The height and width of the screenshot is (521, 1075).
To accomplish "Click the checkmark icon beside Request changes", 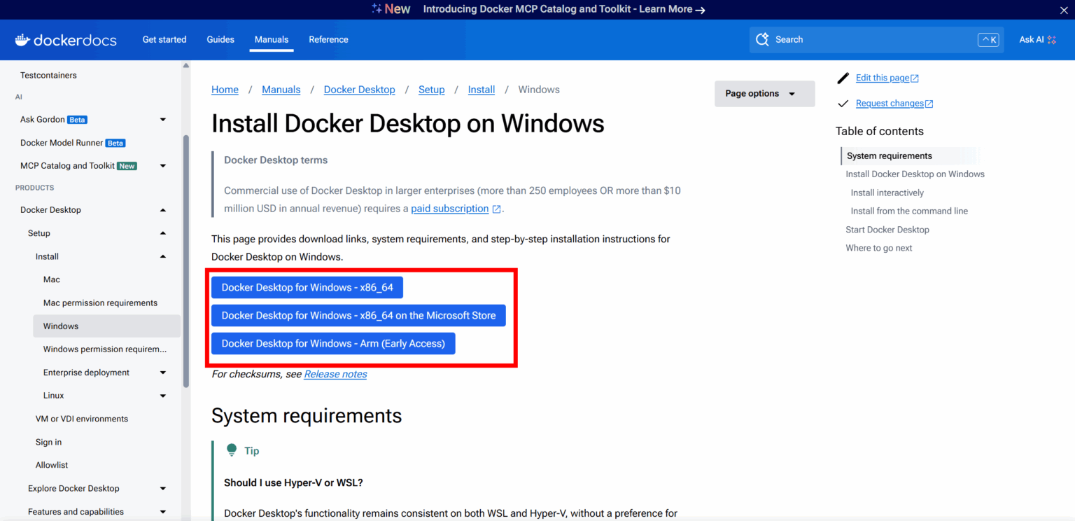I will point(843,104).
